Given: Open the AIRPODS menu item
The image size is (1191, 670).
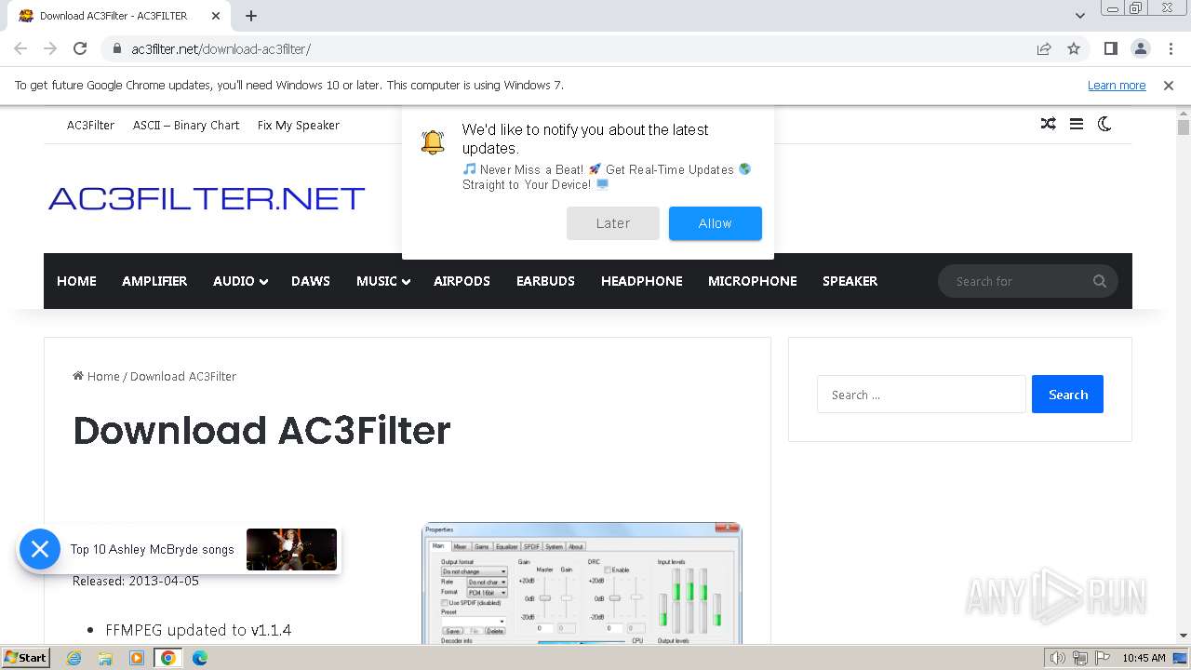Looking at the screenshot, I should (462, 281).
